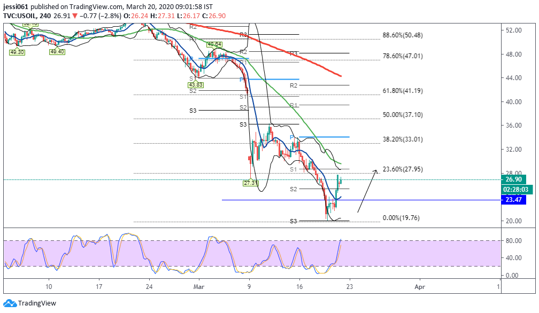Screen dimensions: 539x313
Task: Click the 40.00 oscillator axis label
Action: [x=513, y=258]
